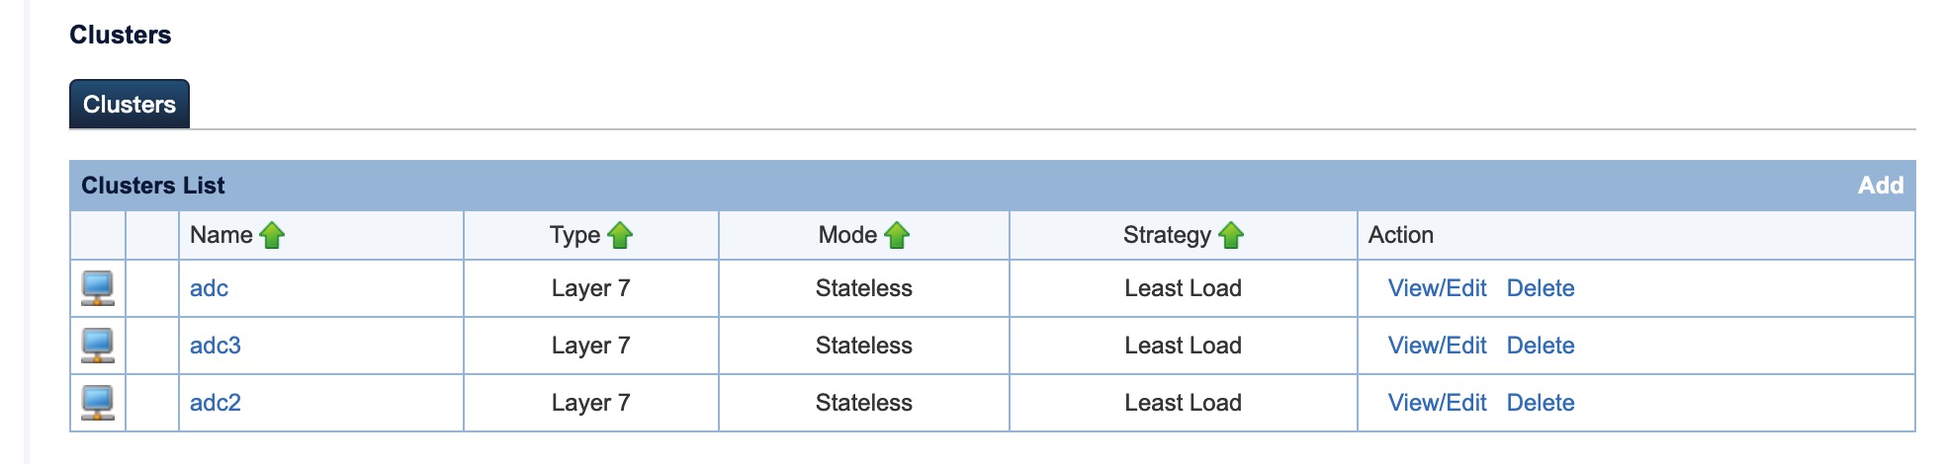View/Edit the adc3 cluster
Viewport: 1940px width, 464px height.
click(x=1437, y=346)
